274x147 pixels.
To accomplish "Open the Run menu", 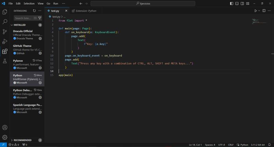I will [x=55, y=3].
